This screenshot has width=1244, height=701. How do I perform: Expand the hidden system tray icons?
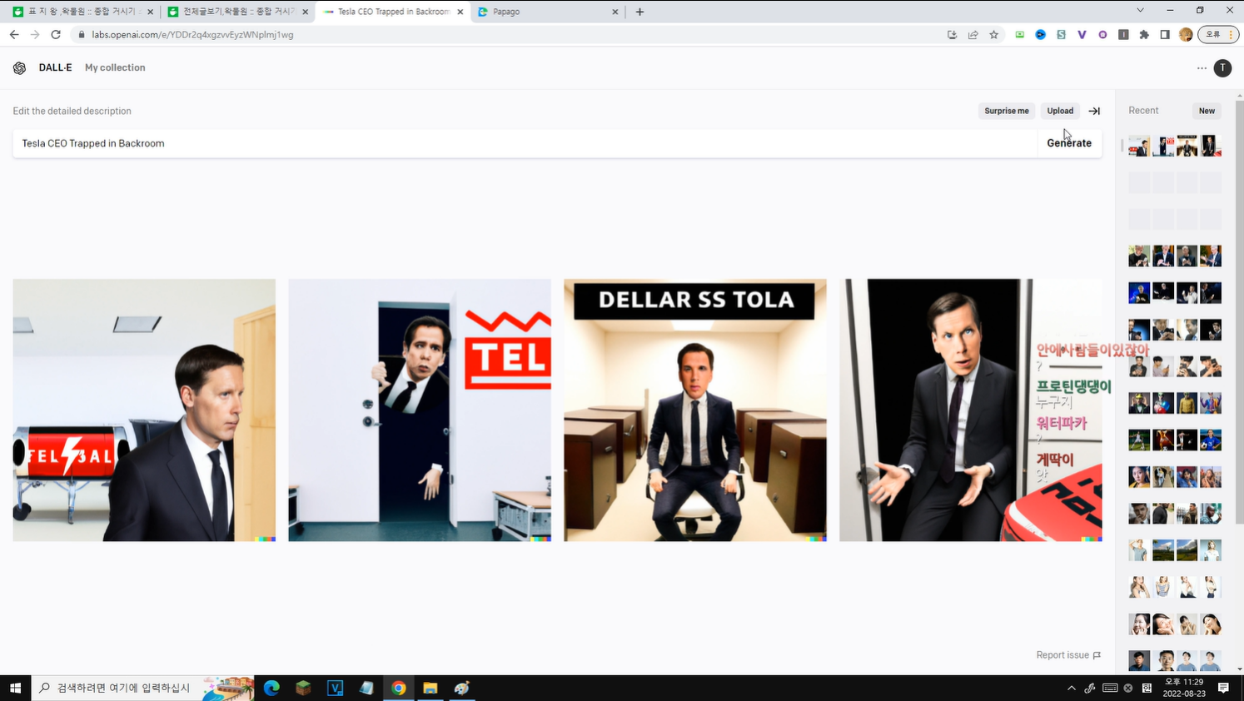[x=1071, y=688]
